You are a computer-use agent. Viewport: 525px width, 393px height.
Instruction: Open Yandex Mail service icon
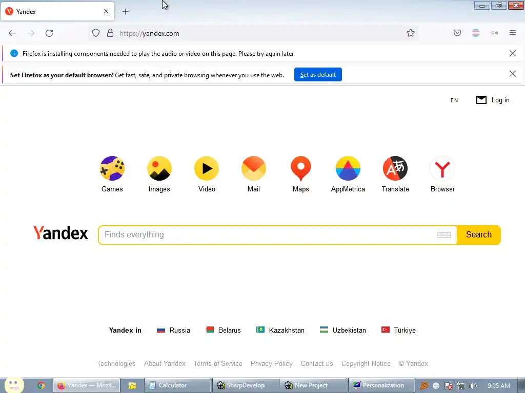coord(253,168)
